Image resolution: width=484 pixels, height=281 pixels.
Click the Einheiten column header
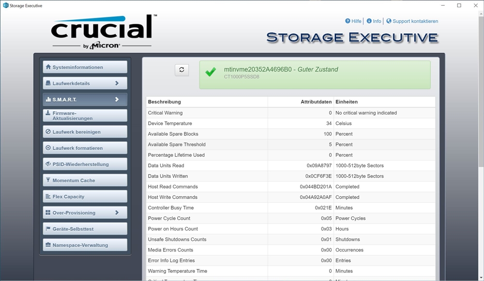tap(347, 102)
